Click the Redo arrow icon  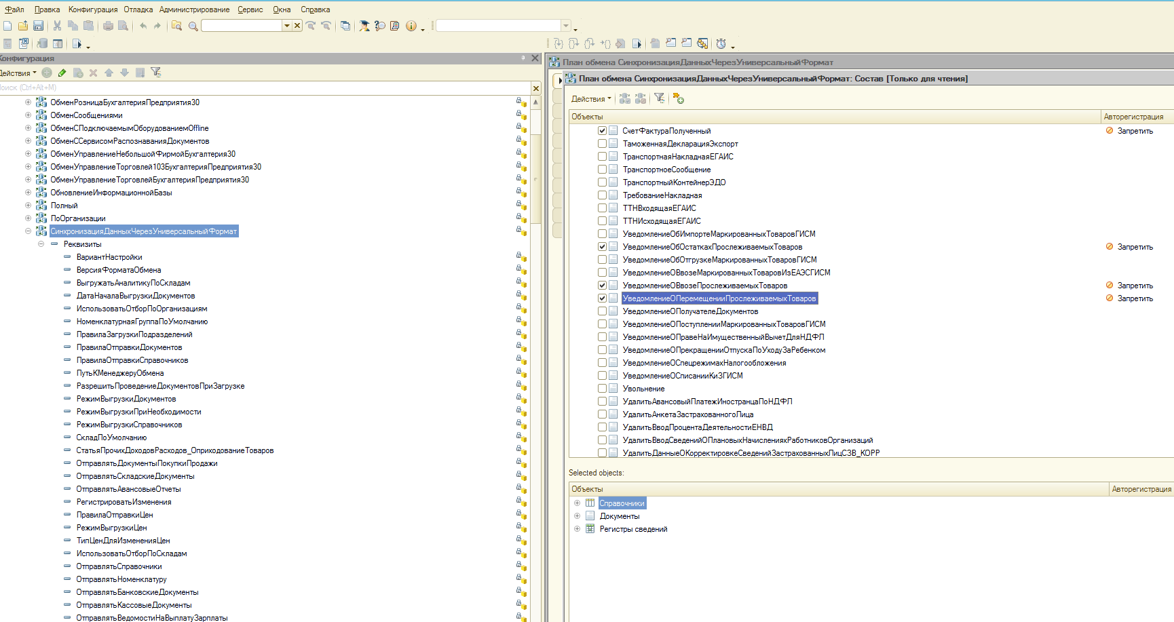click(157, 26)
